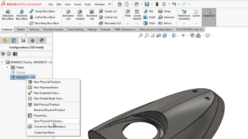
Task: Open Curves dropdown arrow
Action: coord(196,24)
